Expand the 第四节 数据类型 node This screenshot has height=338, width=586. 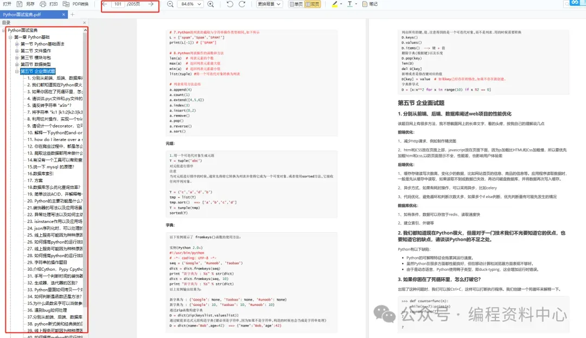coord(17,64)
